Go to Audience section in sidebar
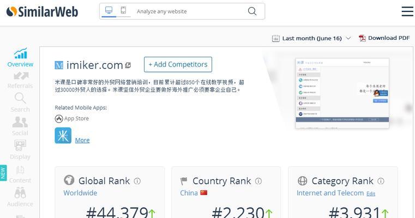The image size is (415, 218). [x=20, y=197]
